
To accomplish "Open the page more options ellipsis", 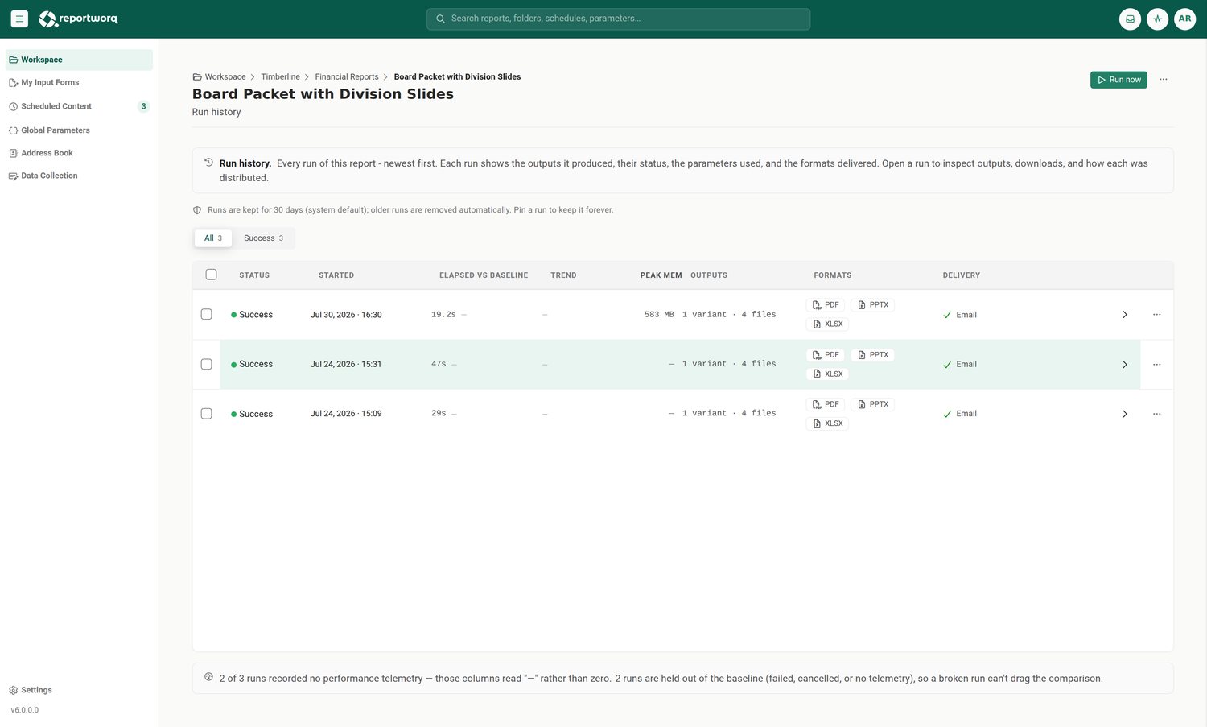I will click(1163, 80).
